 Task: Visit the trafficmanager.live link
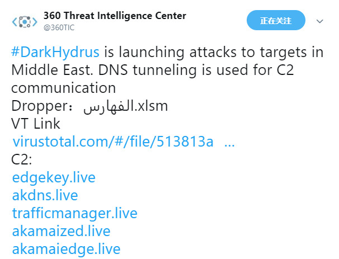[x=75, y=213]
